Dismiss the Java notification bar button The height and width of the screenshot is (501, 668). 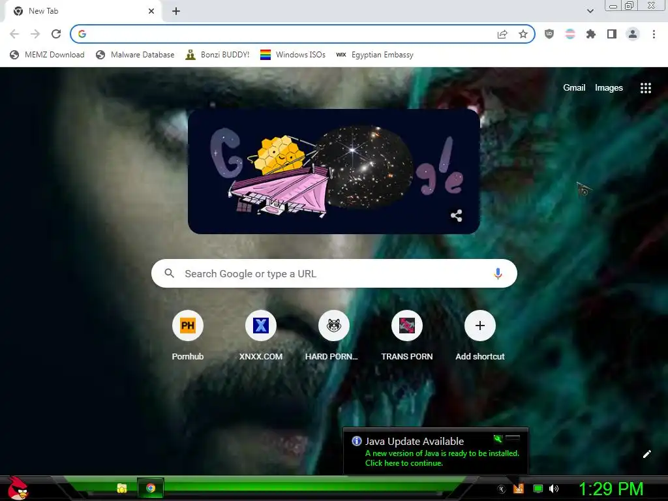[513, 438]
